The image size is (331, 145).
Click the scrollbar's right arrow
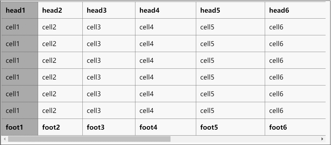(x=322, y=139)
